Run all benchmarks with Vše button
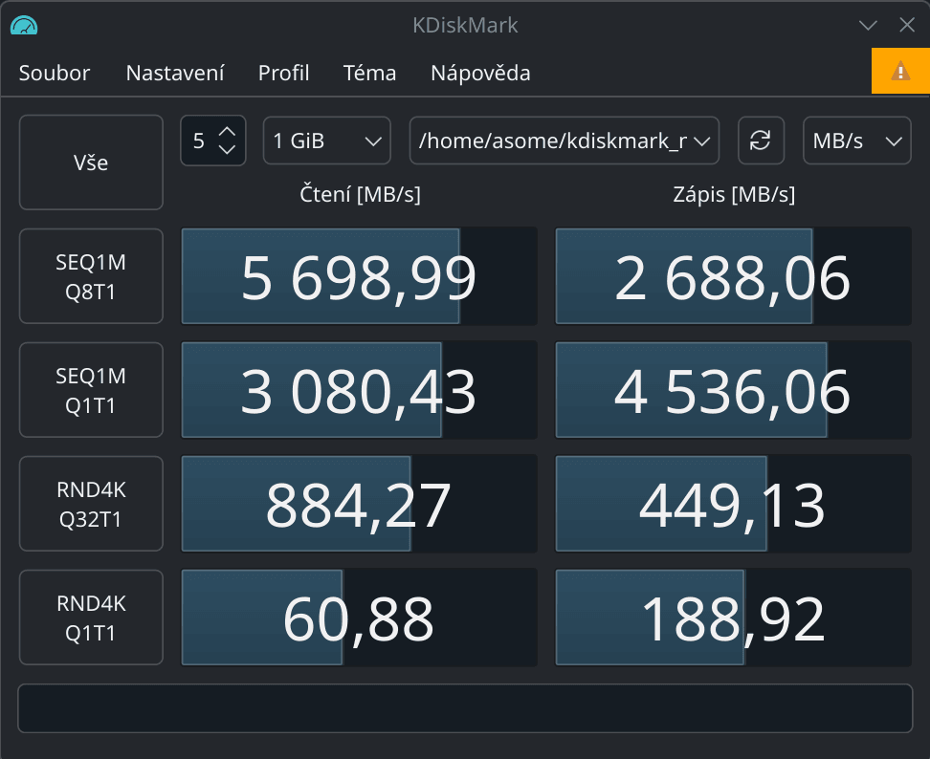Screen dimensions: 930x759 coord(91,163)
